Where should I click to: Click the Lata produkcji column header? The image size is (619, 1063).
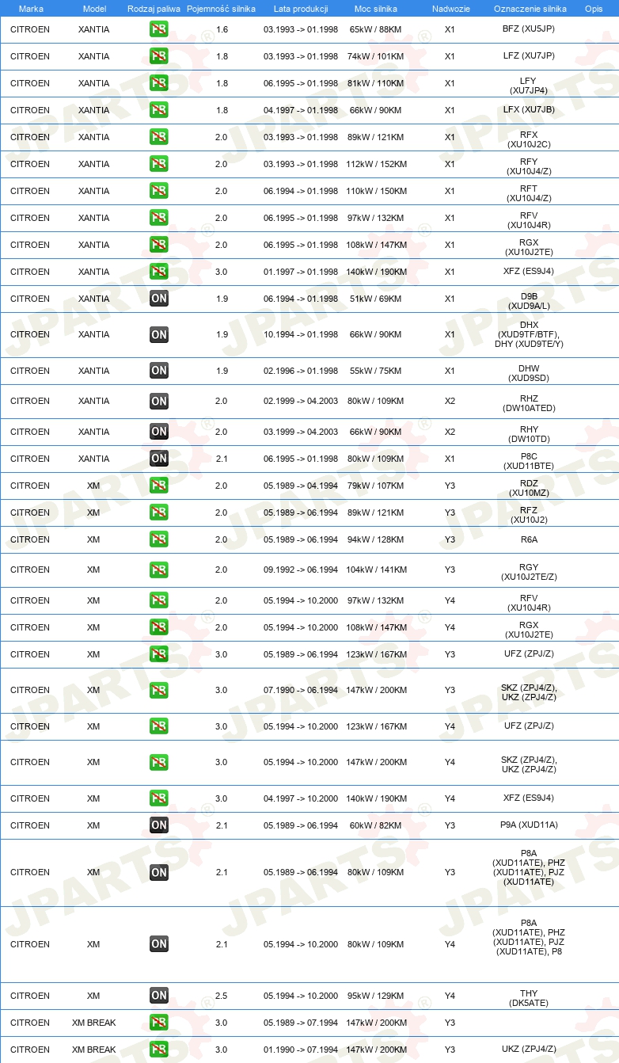coord(300,9)
